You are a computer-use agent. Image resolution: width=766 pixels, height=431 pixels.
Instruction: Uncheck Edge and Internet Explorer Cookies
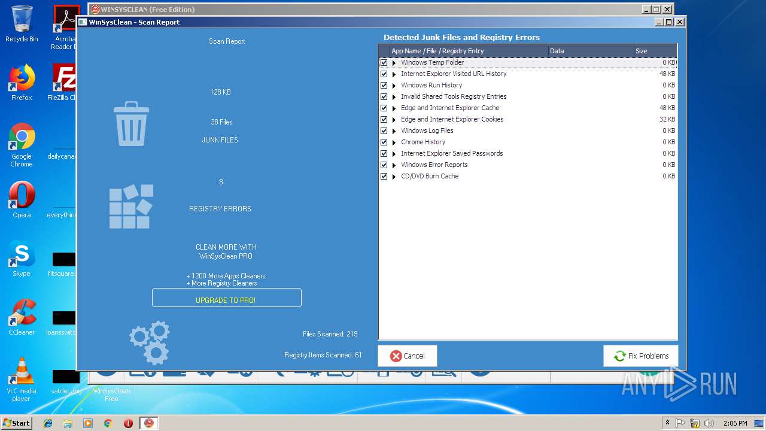[x=384, y=119]
